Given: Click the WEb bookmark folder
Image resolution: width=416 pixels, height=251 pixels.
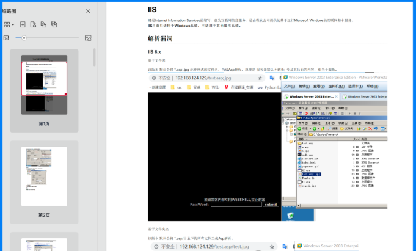Looking at the screenshot, I should (x=213, y=87).
